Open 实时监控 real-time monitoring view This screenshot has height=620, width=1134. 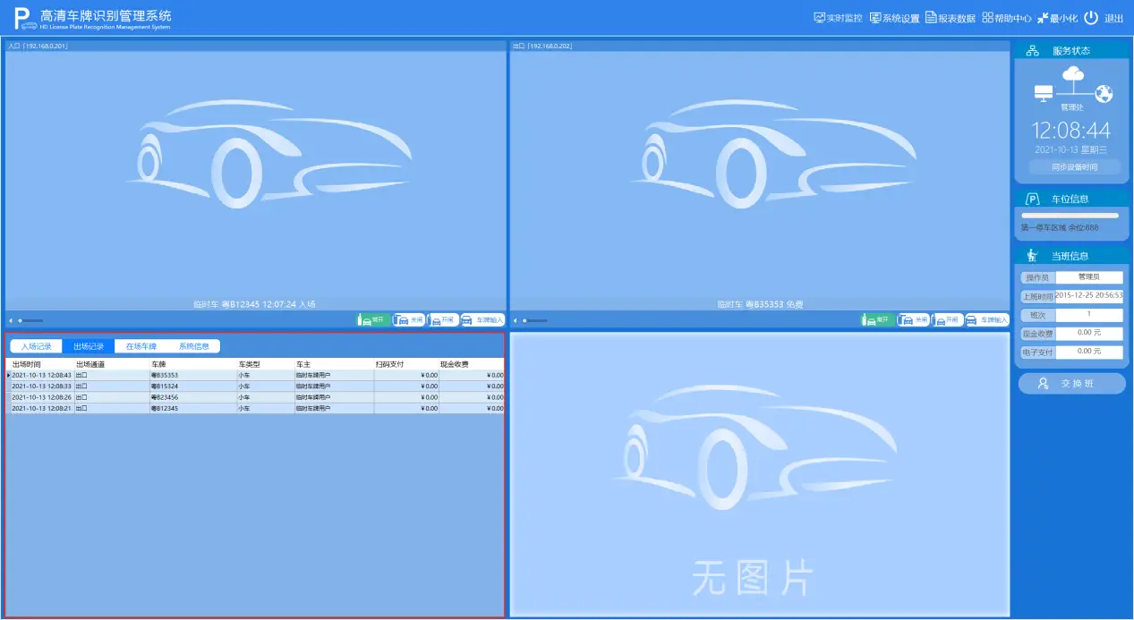pyautogui.click(x=838, y=18)
